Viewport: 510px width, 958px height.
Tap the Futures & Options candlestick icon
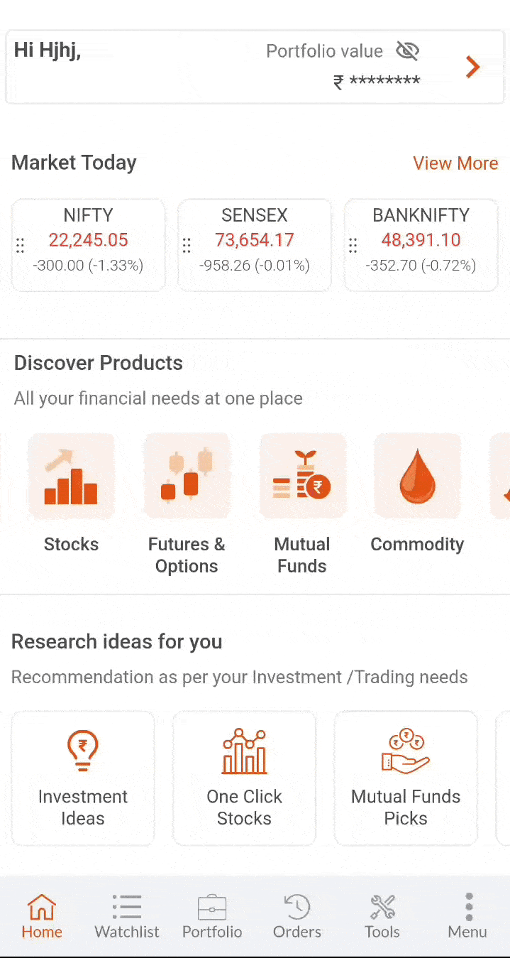click(x=187, y=477)
